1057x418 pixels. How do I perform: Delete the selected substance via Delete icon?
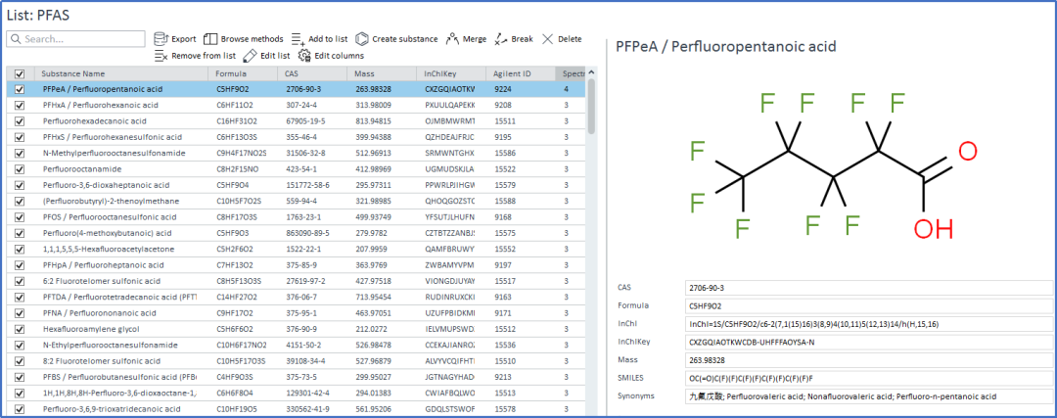point(547,39)
